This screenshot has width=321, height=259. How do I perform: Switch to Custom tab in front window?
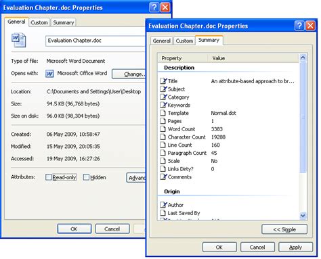(184, 41)
